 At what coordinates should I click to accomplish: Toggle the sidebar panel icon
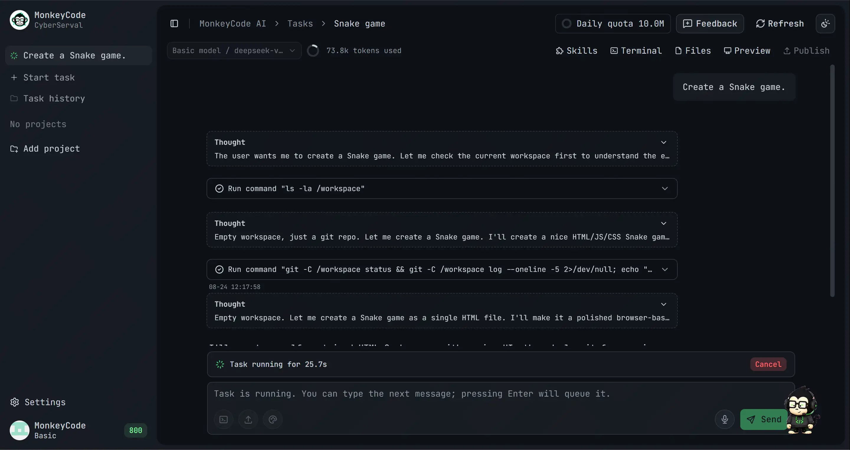click(174, 23)
